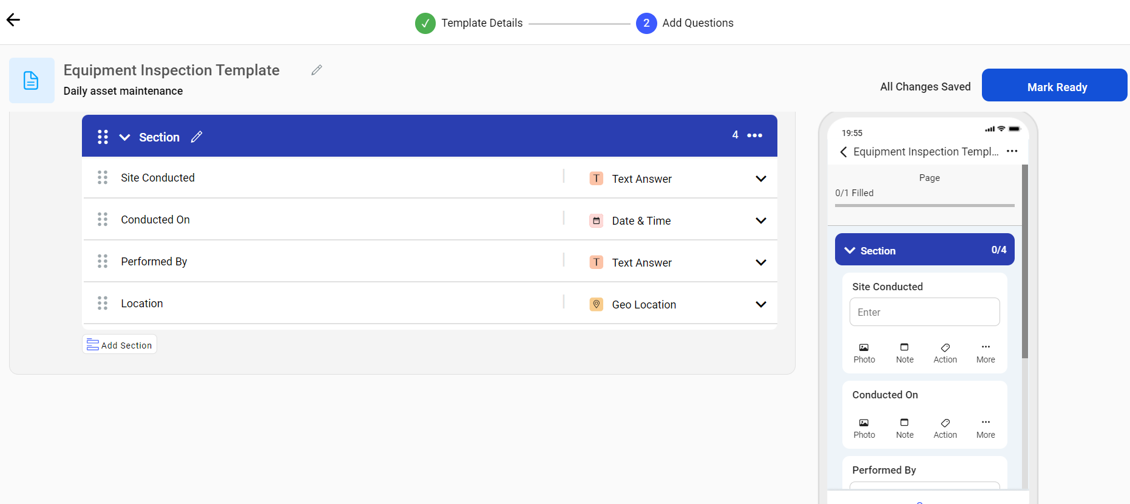Edit the template title with pencil icon
The height and width of the screenshot is (504, 1130).
316,70
